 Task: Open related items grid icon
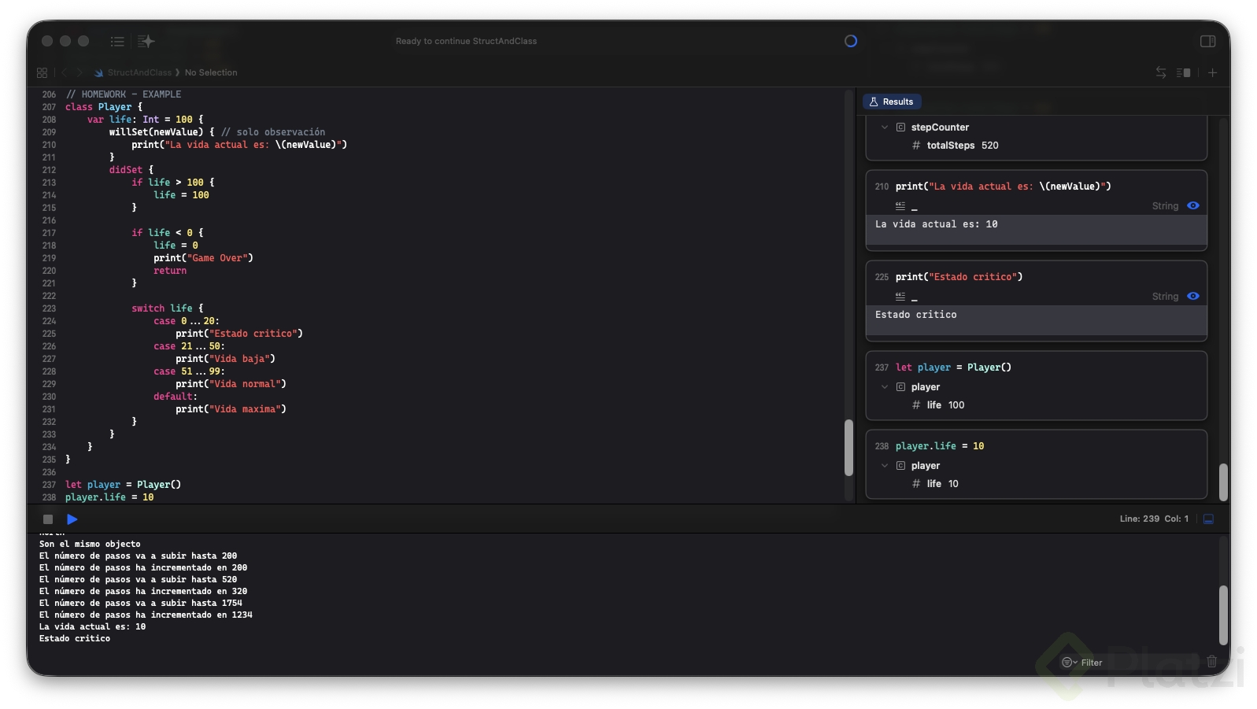click(43, 72)
